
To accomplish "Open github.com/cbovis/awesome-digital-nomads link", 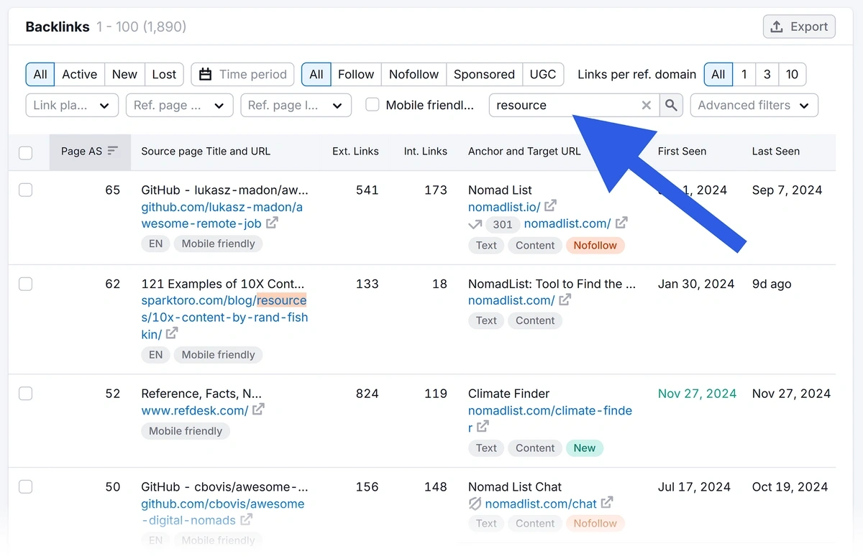I will pos(222,511).
